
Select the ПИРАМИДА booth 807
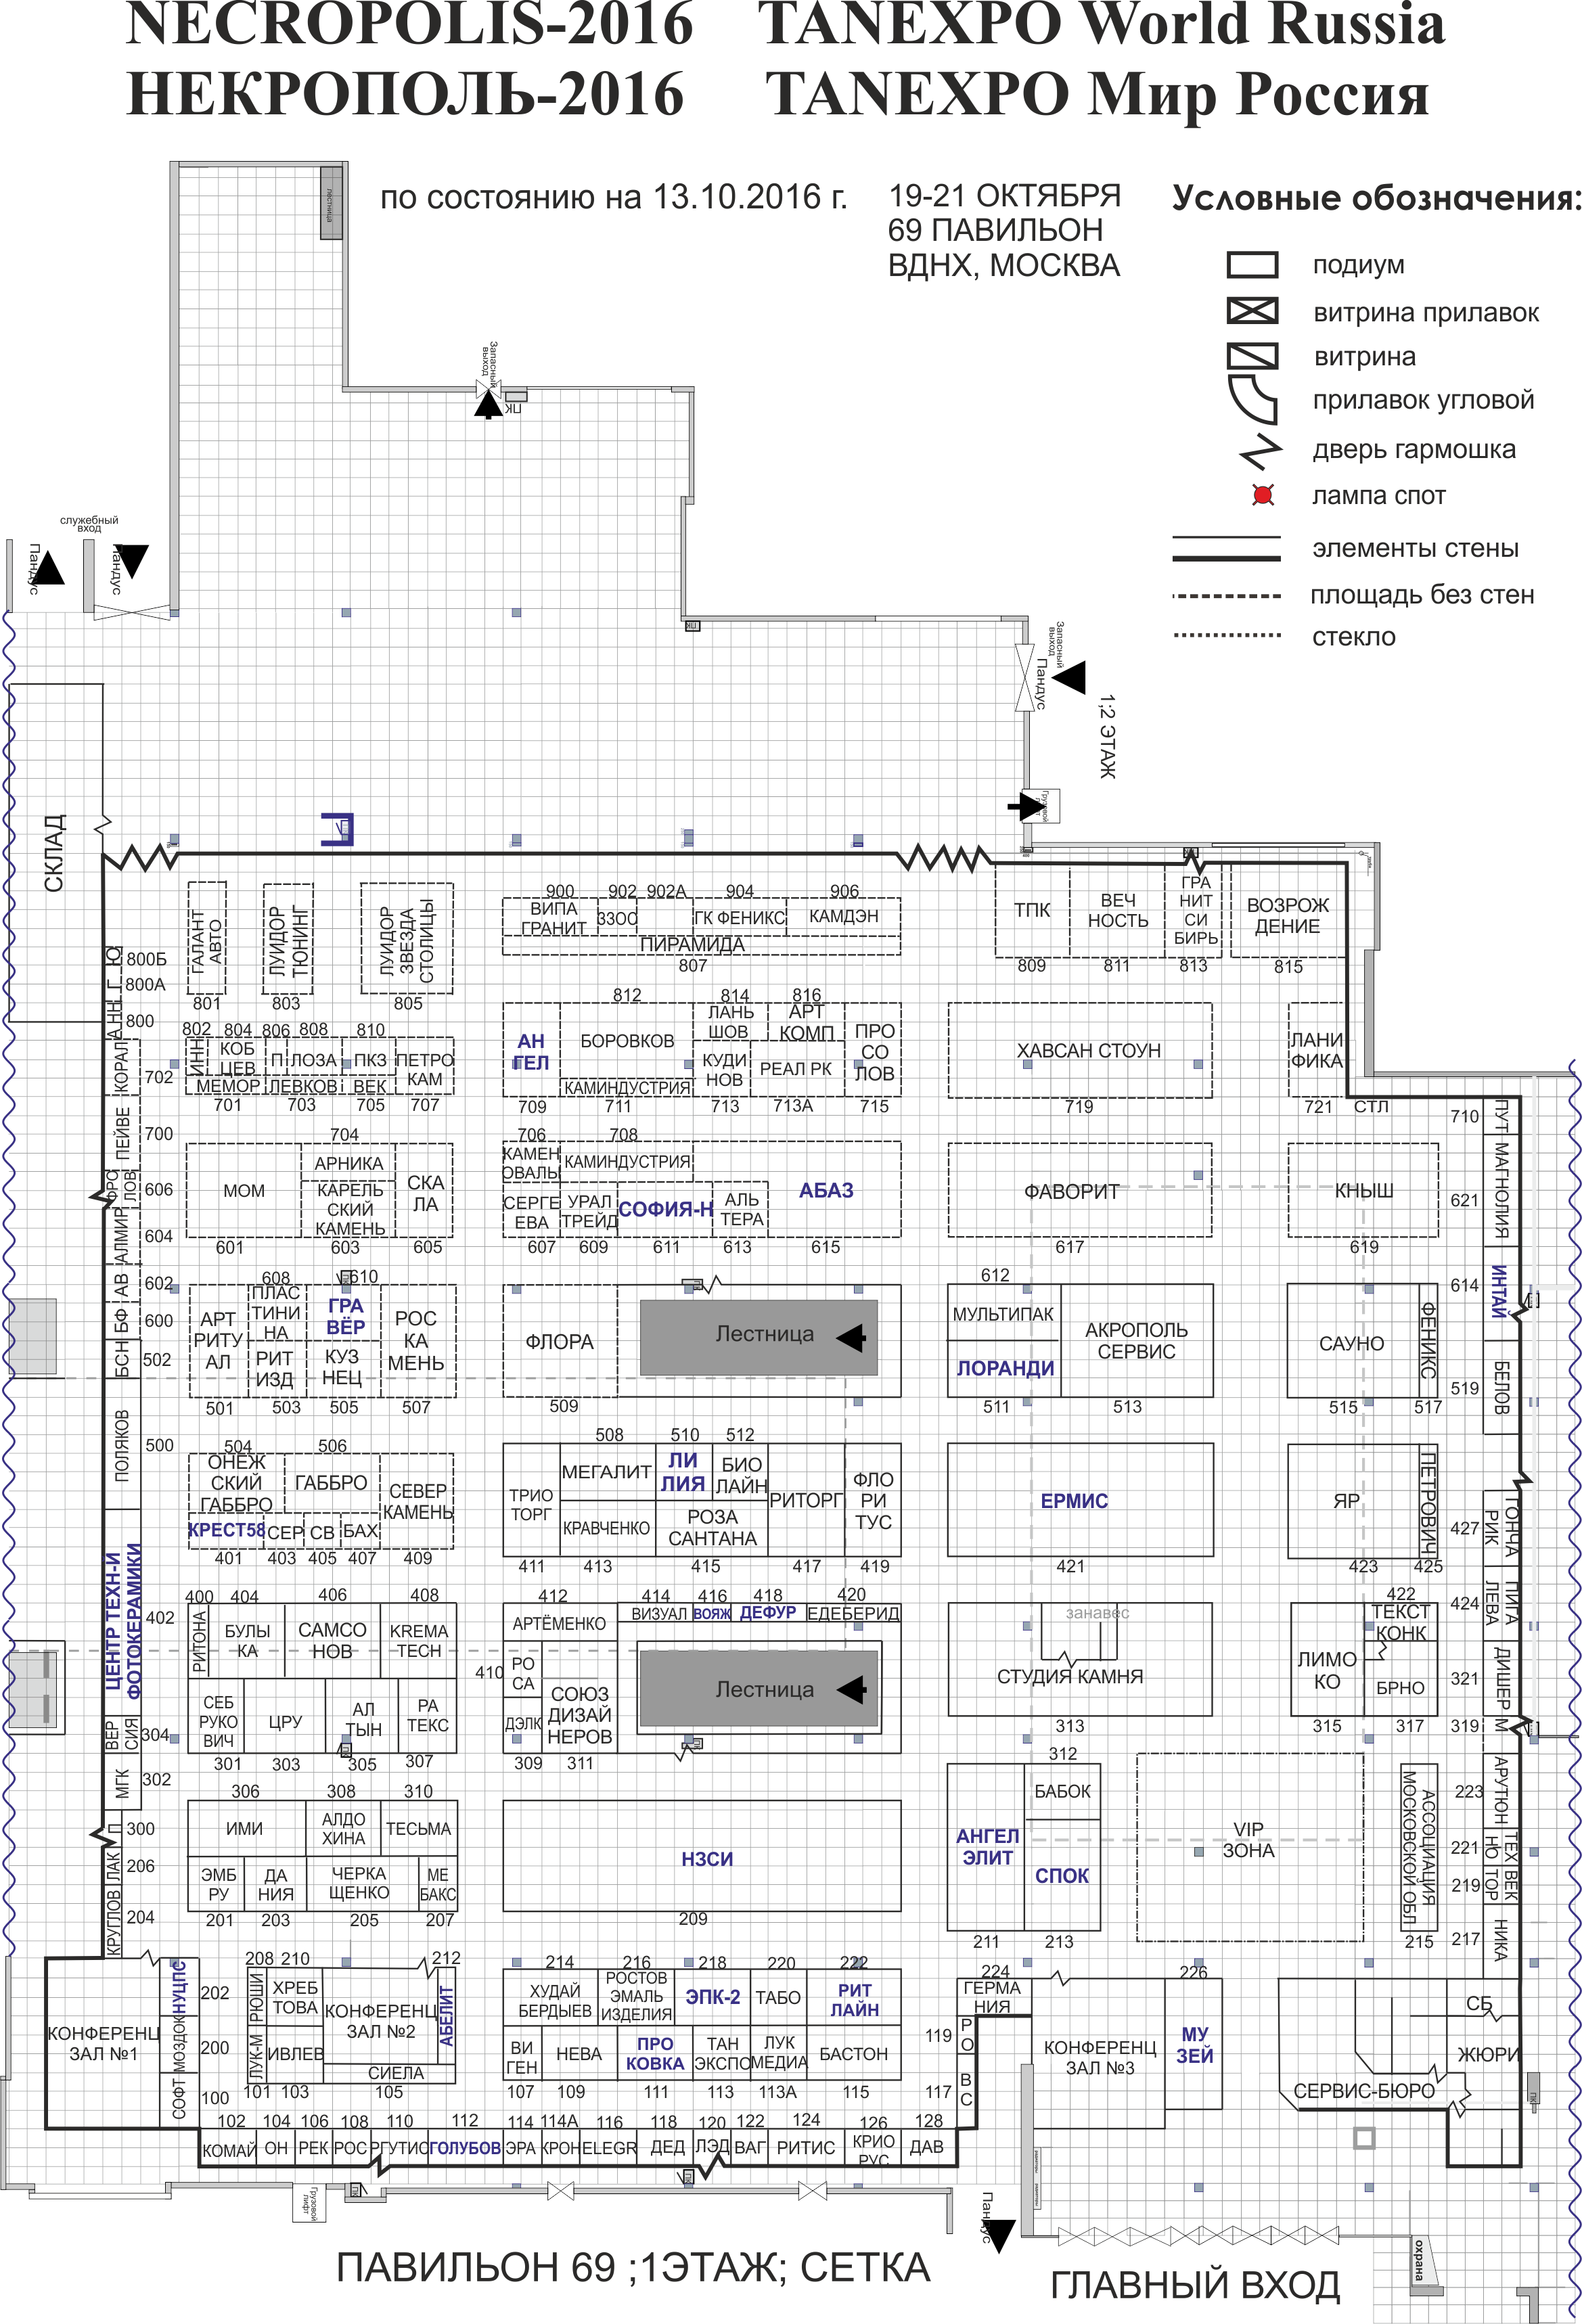(701, 945)
